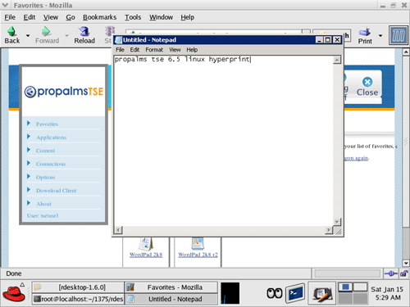Switch to root@localhost terminal taskbar entry
Viewport: 410px width, 307px height.
pyautogui.click(x=78, y=299)
